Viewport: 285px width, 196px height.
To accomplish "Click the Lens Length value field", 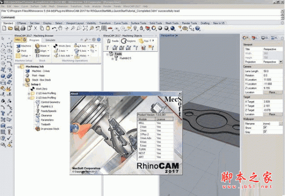I will [x=273, y=71].
